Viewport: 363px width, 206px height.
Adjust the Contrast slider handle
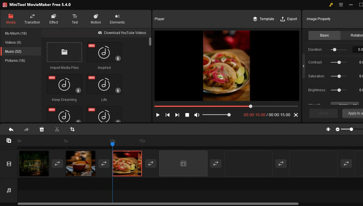point(339,62)
